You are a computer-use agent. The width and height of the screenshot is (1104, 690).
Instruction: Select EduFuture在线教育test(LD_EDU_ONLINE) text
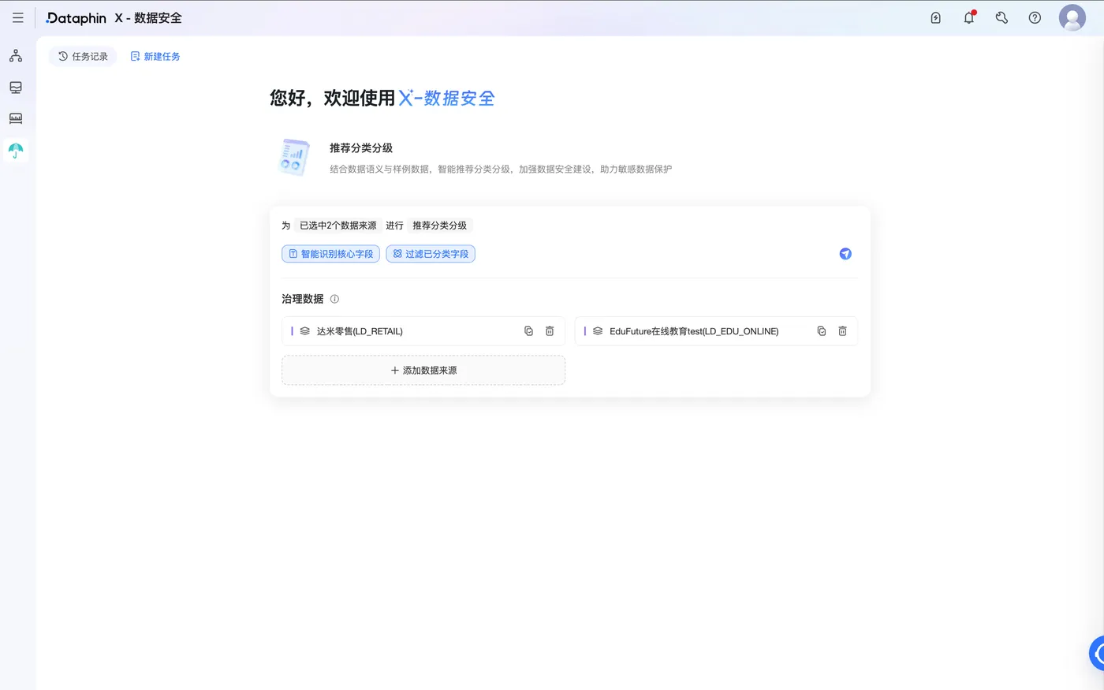[694, 331]
